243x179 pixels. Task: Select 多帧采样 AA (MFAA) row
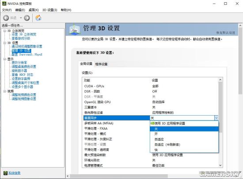[117, 123]
